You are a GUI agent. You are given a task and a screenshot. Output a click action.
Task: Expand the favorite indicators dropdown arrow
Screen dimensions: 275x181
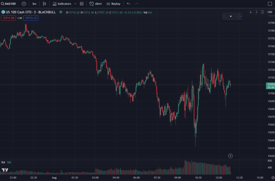[75, 4]
